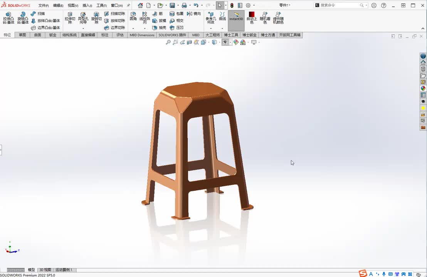Open the Design Library icon in task pane
This screenshot has height=277, width=427.
pos(423,69)
